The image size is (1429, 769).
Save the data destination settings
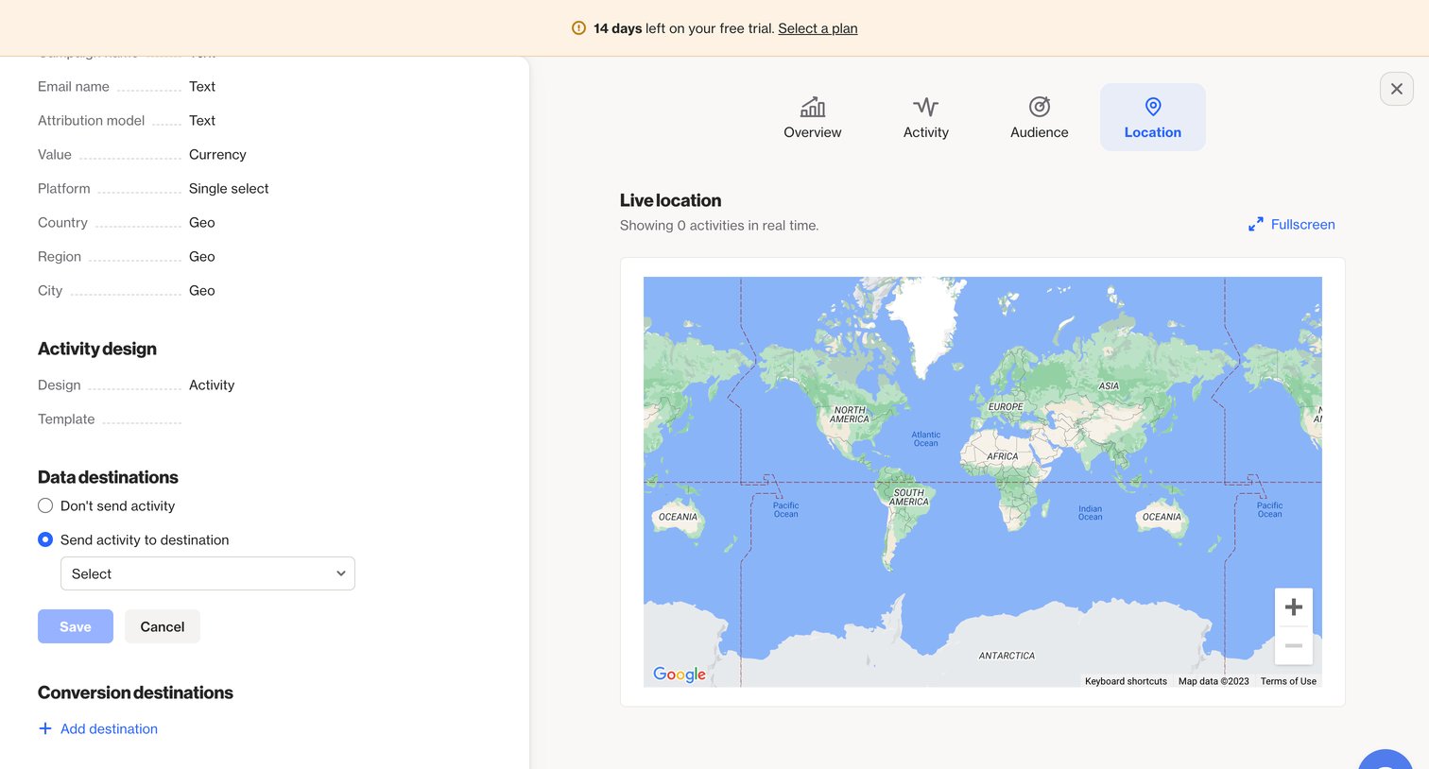tap(76, 626)
